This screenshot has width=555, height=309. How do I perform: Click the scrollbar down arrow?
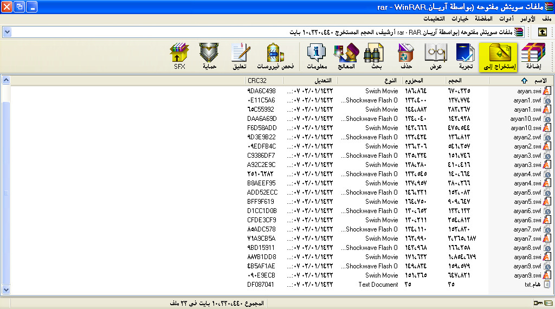tap(6, 290)
